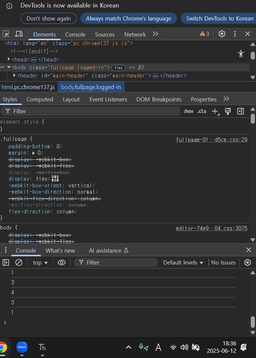Toggle the .cls element classes button
The height and width of the screenshot is (358, 256).
(x=202, y=111)
